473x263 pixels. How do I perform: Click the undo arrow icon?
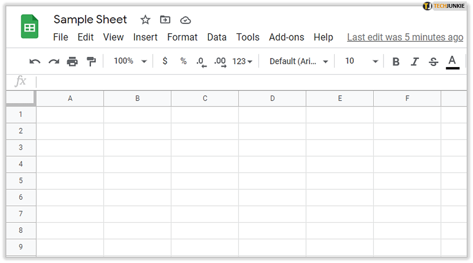35,61
